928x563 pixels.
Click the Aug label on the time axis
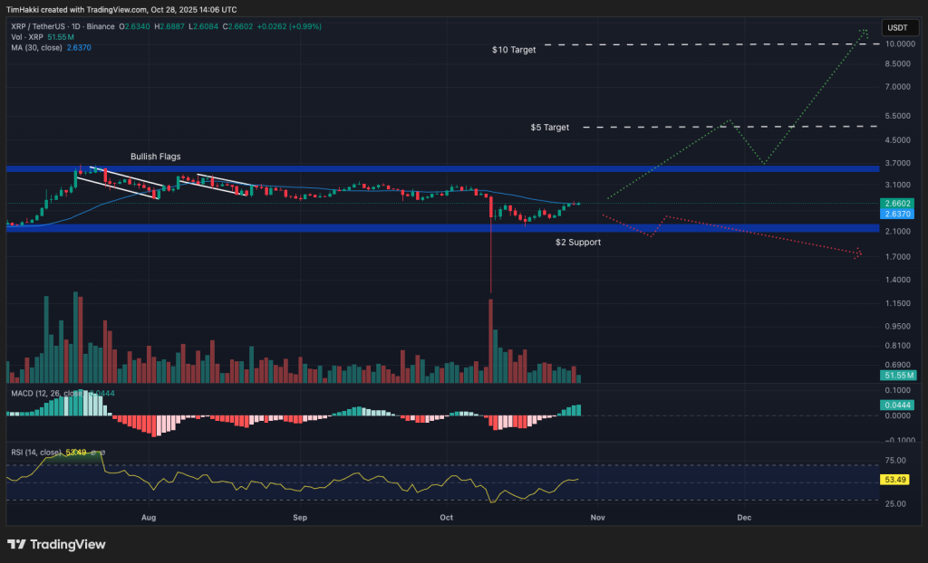148,518
